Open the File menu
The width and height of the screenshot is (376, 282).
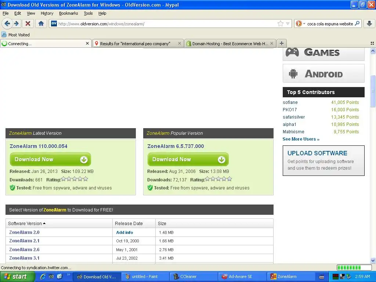pyautogui.click(x=6, y=13)
